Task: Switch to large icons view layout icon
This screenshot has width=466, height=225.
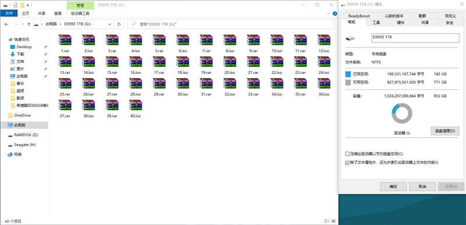Action: [333, 221]
